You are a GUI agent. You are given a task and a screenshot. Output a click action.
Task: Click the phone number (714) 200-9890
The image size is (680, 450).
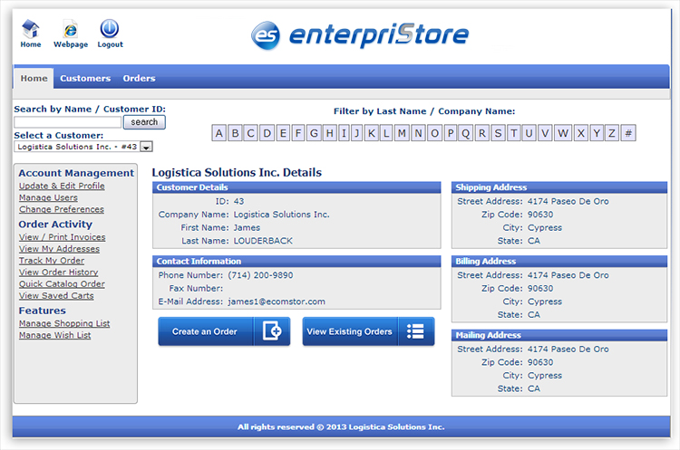260,275
